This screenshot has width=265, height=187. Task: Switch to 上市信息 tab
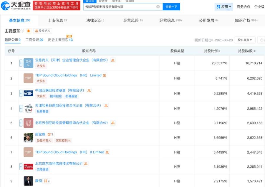(57, 20)
